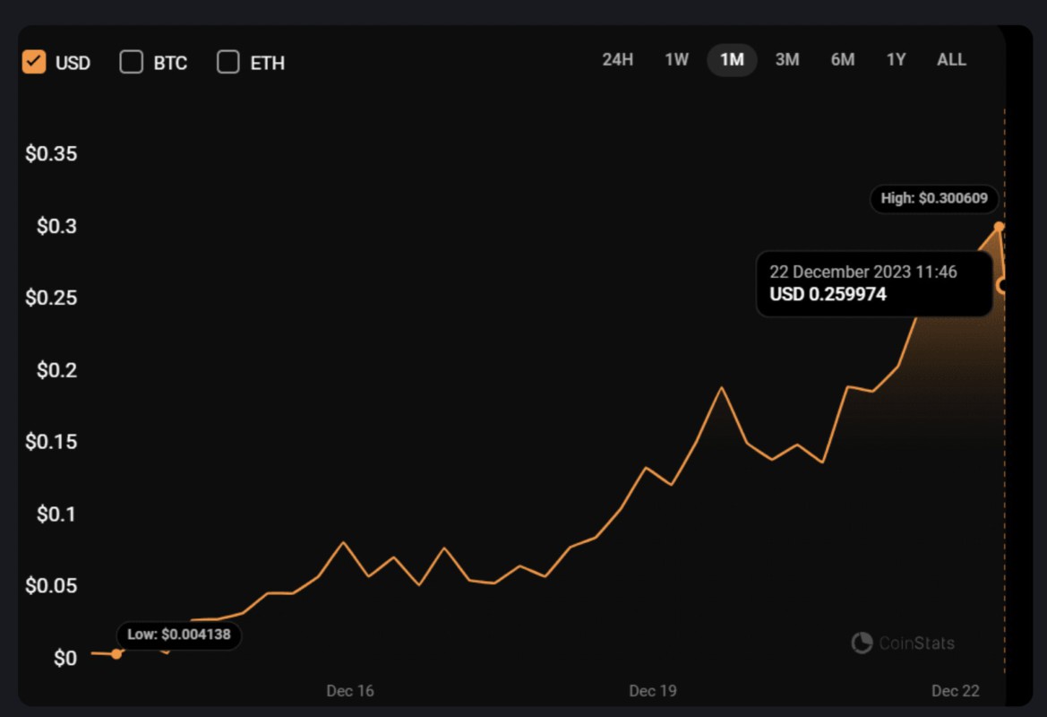Click the CoinStats logo icon

862,643
